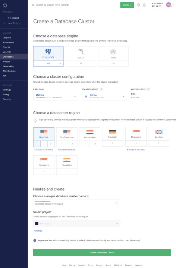Select Amsterdam datacenter 3
Screen dimensions: 176x268
95,144
